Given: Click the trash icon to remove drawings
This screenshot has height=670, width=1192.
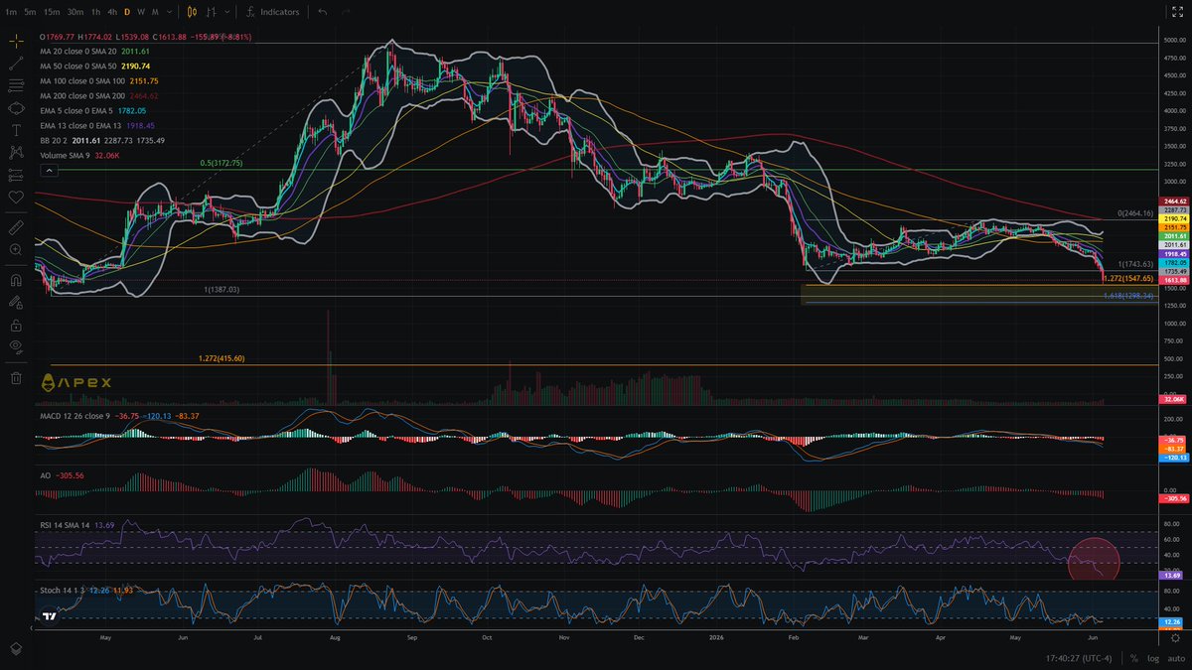Looking at the screenshot, I should 15,377.
